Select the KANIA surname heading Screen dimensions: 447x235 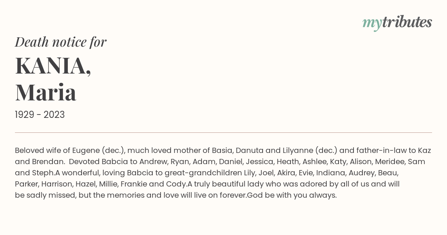pos(53,66)
